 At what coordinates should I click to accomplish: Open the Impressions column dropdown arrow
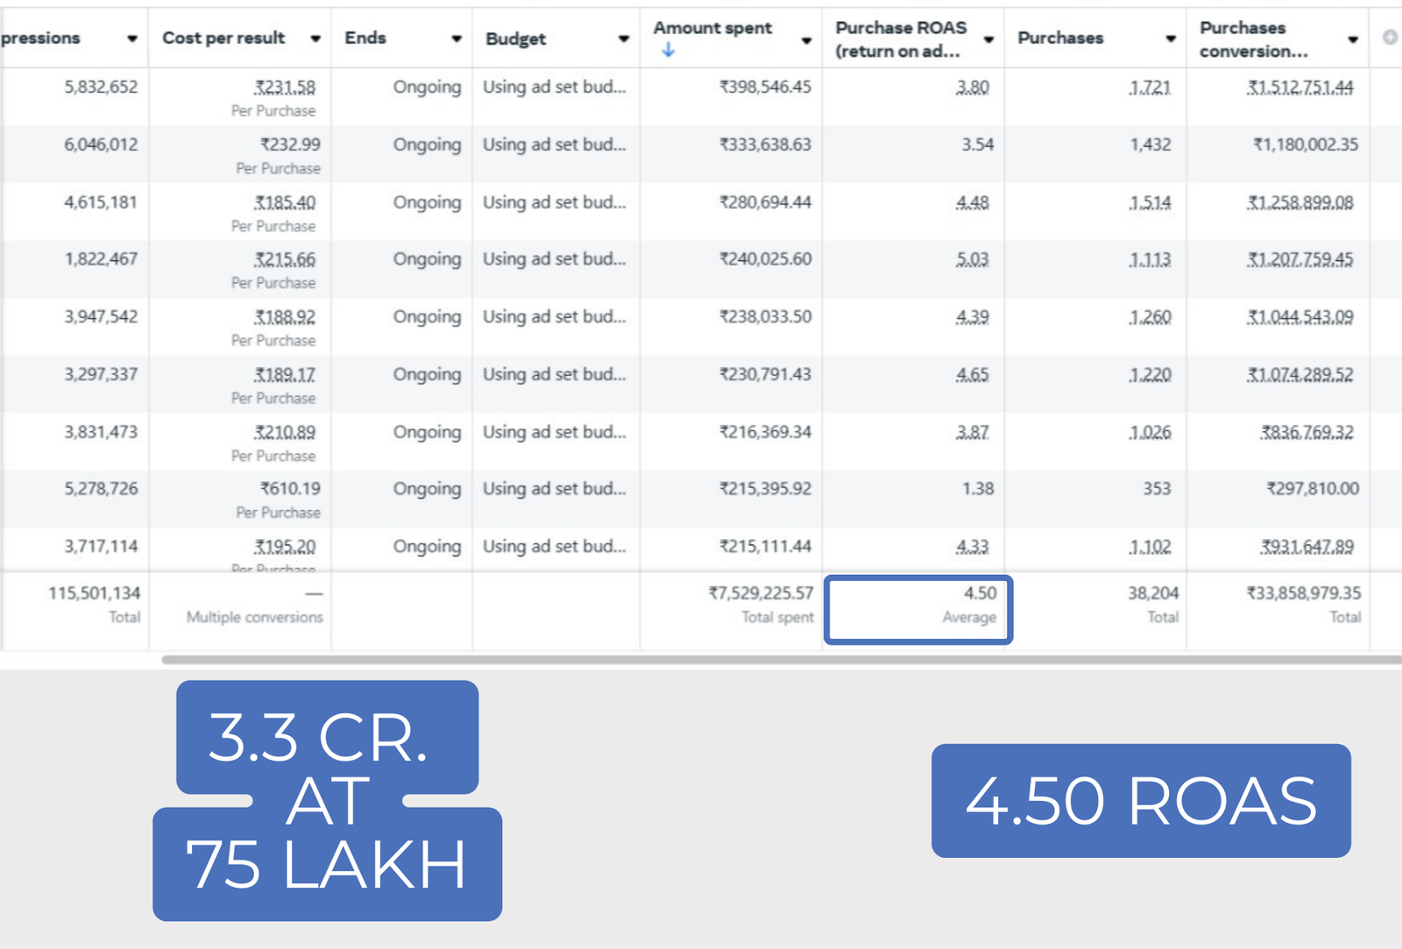(x=132, y=39)
